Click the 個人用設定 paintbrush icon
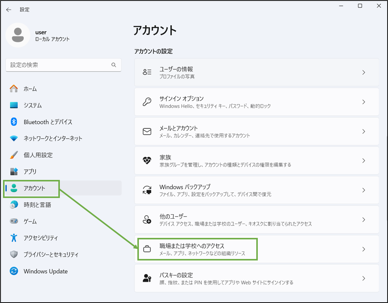 [x=14, y=155]
